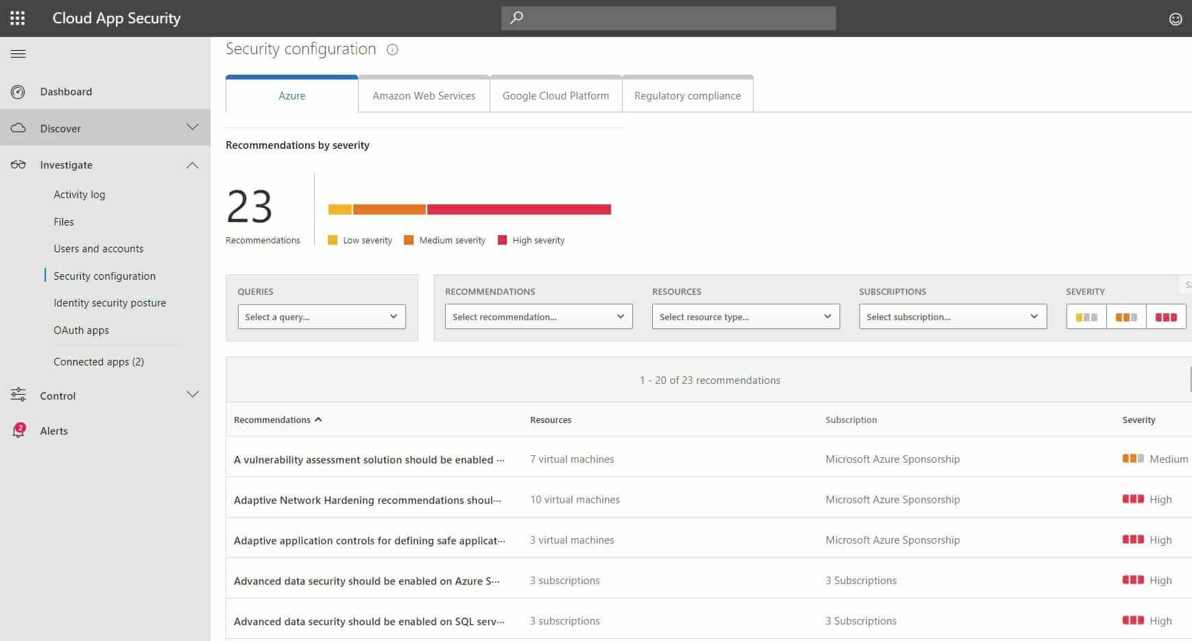Open Identity security posture page
Viewport: 1192px width, 641px height.
pyautogui.click(x=110, y=303)
